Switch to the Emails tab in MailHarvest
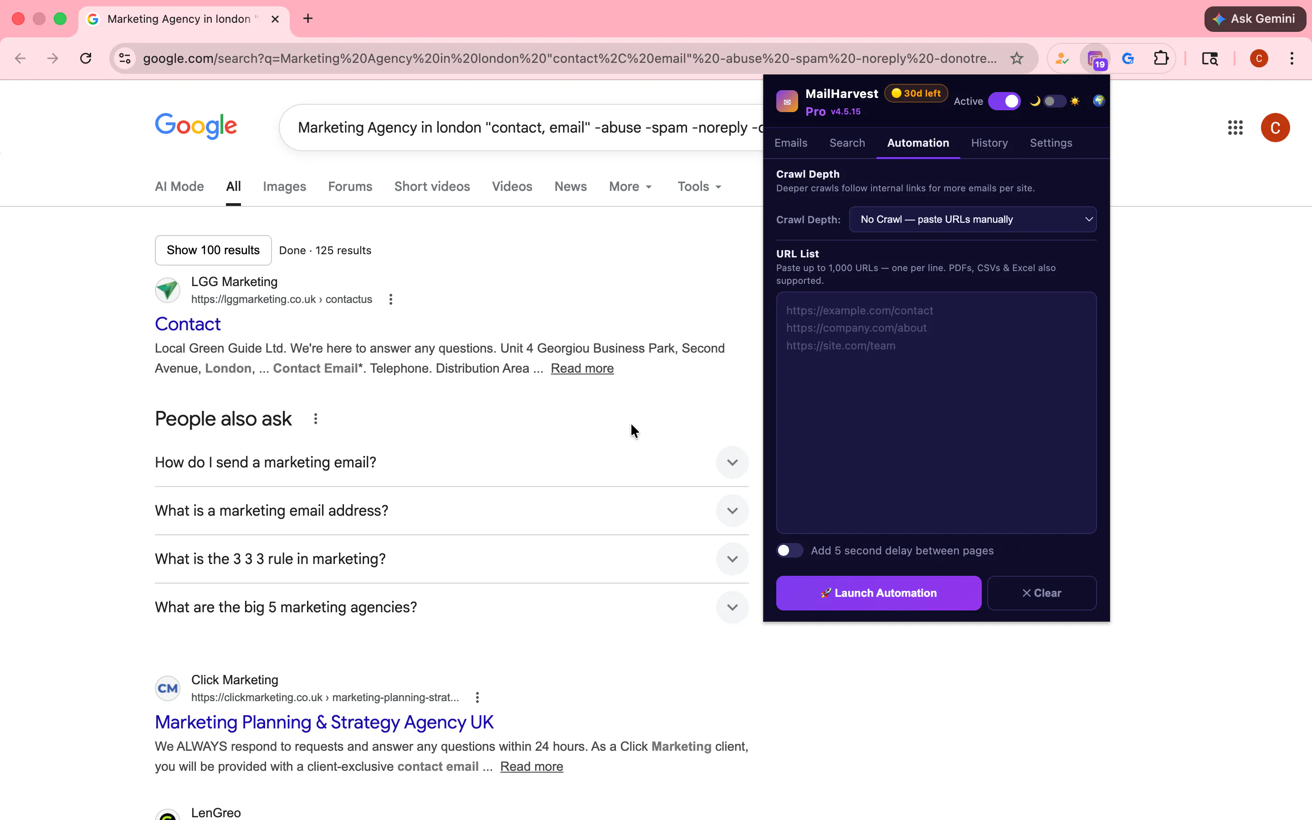The height and width of the screenshot is (820, 1312). pyautogui.click(x=790, y=143)
